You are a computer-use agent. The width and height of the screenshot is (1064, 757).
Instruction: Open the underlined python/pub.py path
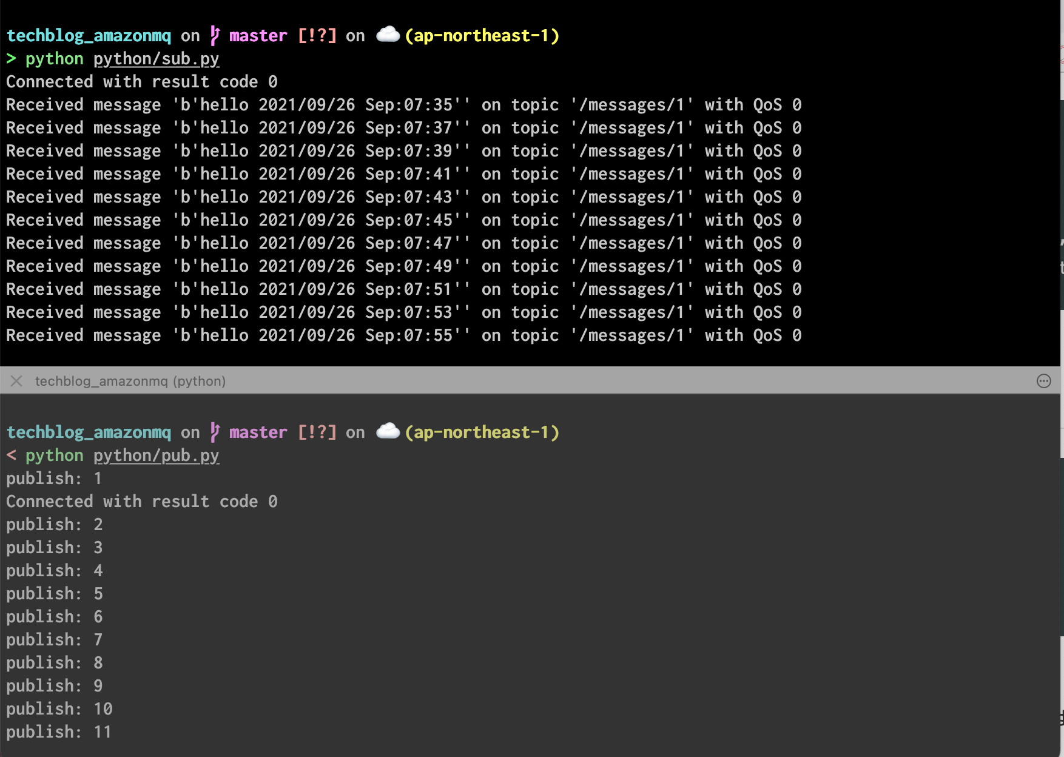(156, 456)
